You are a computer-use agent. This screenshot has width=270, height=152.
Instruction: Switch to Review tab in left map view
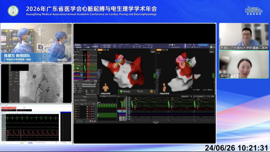click(104, 50)
